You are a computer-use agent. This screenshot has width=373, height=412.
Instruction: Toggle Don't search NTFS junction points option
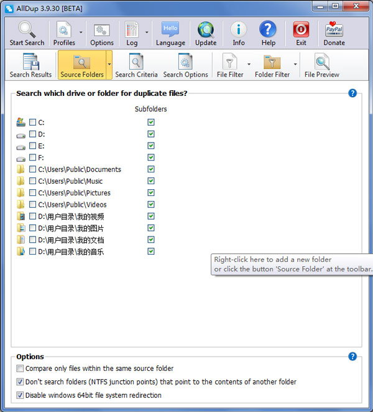pos(20,382)
